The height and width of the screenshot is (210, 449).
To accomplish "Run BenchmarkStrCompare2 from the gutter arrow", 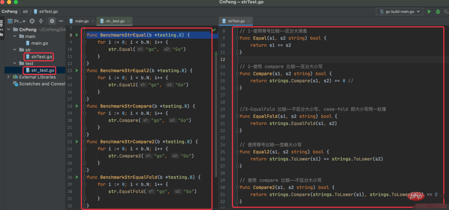I will (77, 142).
